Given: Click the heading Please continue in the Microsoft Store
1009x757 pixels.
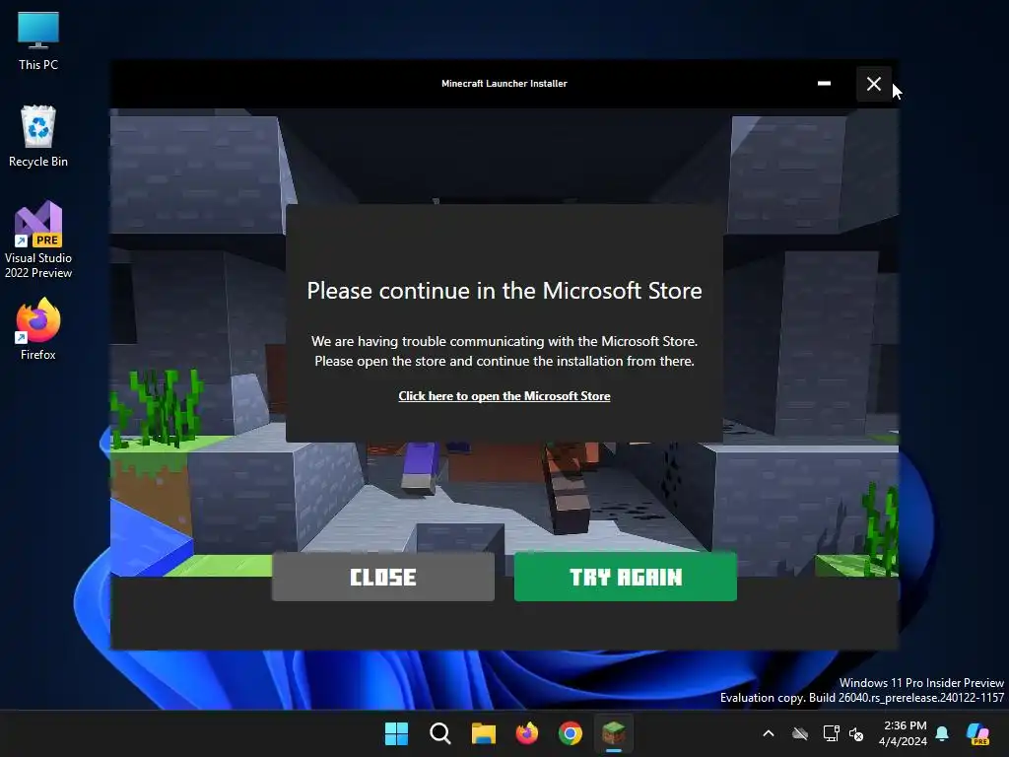Looking at the screenshot, I should click(504, 291).
